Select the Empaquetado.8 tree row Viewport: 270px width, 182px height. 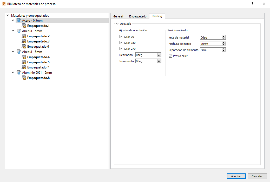click(38, 78)
